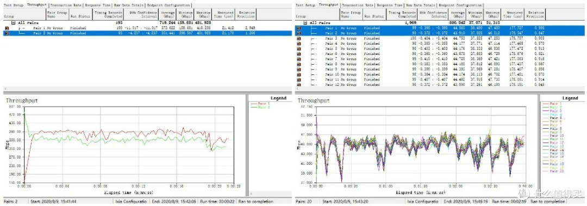Screen dimensions: 587x206
Task: Click Pair 8 row icon in 20-pair window
Action: pyautogui.click(x=299, y=64)
